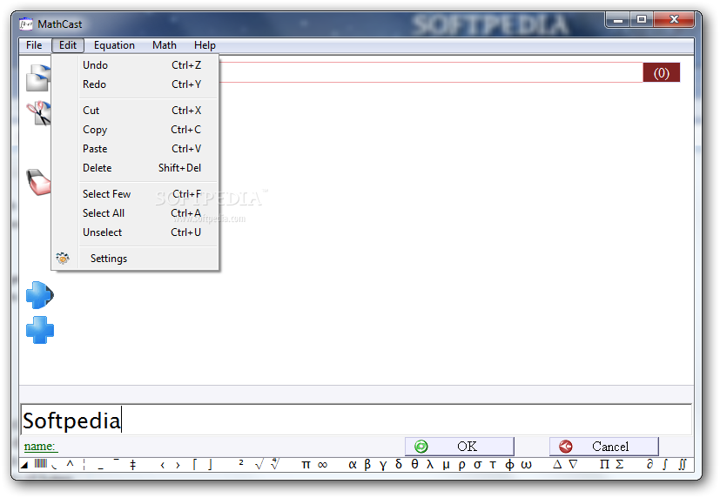Screen dimensions: 720x498
Task: Insert the lambda symbol λ
Action: tap(430, 464)
